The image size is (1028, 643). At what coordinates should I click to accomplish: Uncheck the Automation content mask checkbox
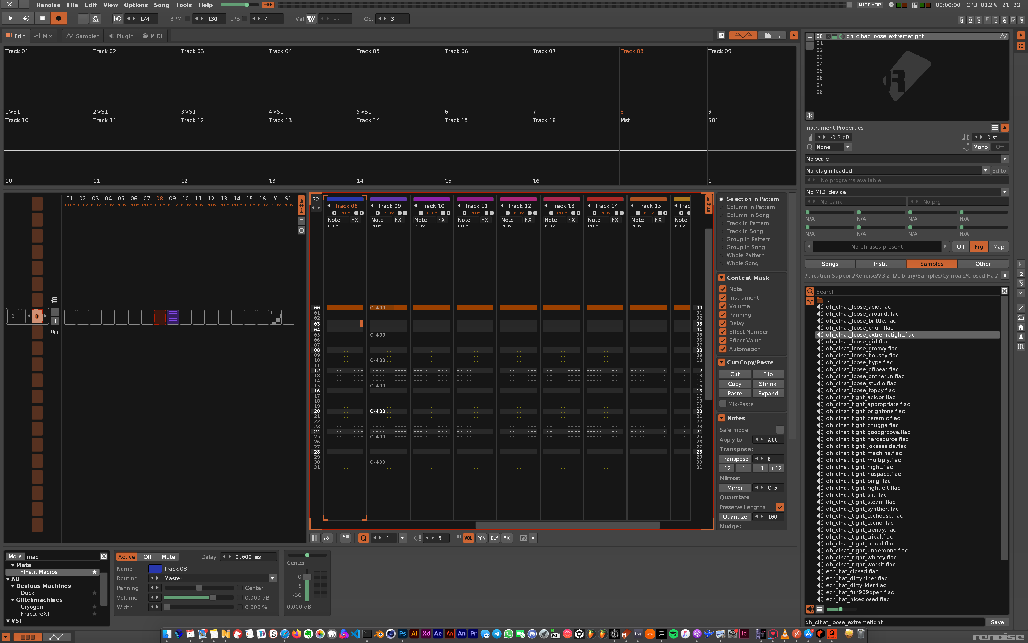click(x=723, y=349)
